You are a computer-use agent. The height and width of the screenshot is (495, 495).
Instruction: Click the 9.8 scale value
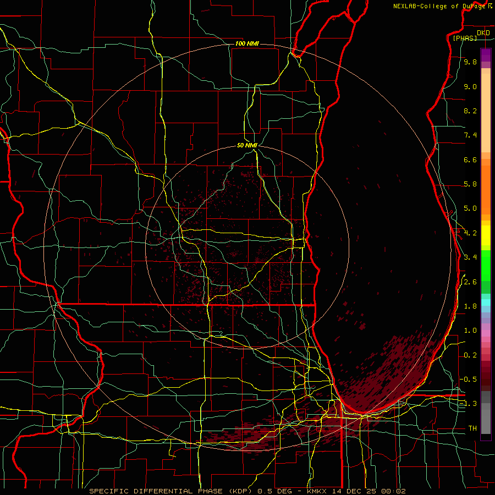pyautogui.click(x=470, y=62)
